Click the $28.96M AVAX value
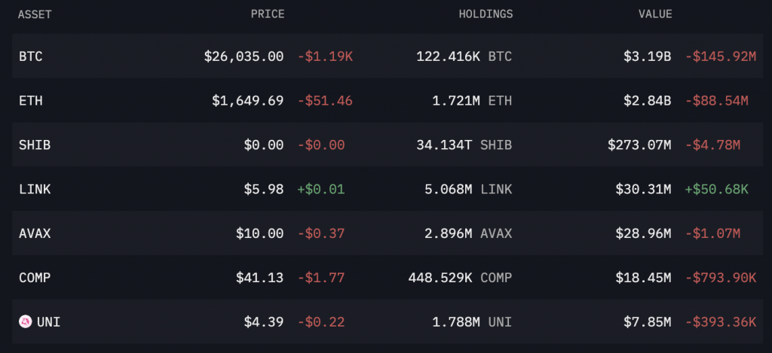 coord(643,233)
